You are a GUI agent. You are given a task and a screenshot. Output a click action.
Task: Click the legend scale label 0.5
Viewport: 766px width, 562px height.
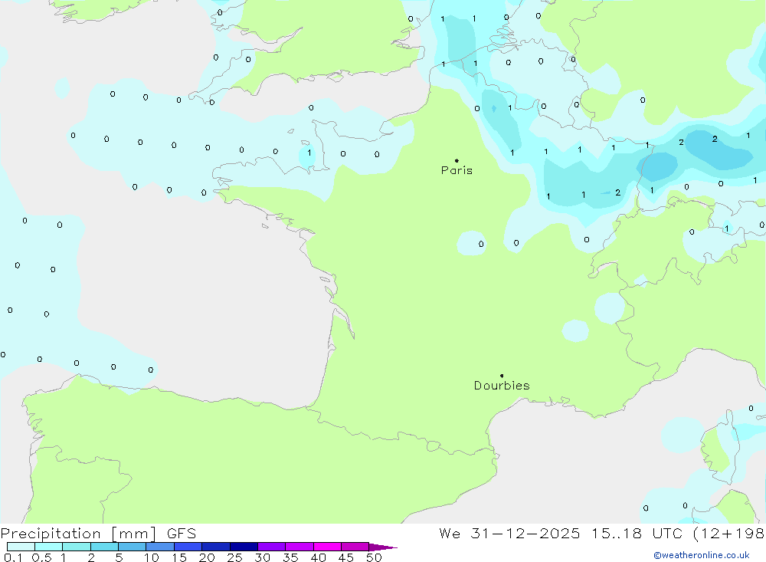(41, 557)
